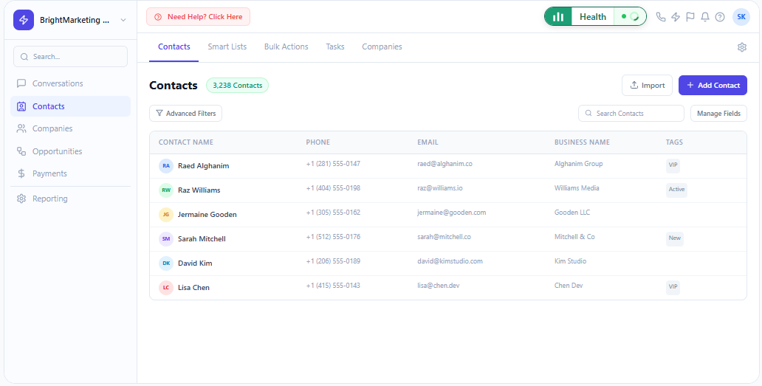762x386 pixels.
Task: Click the Health bar chart icon
Action: (558, 16)
